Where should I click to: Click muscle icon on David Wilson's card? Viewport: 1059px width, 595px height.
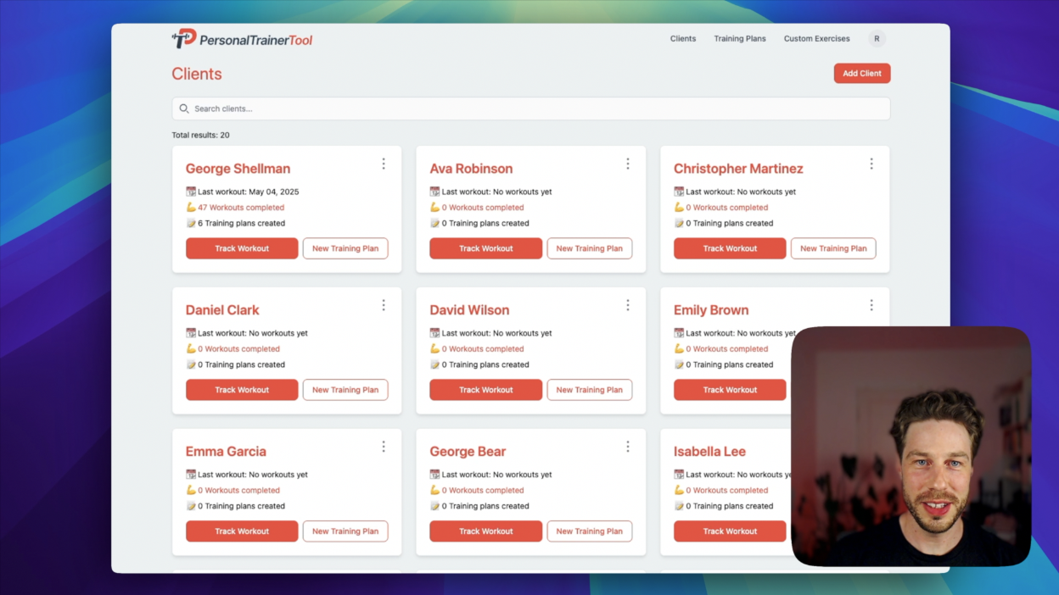click(434, 349)
